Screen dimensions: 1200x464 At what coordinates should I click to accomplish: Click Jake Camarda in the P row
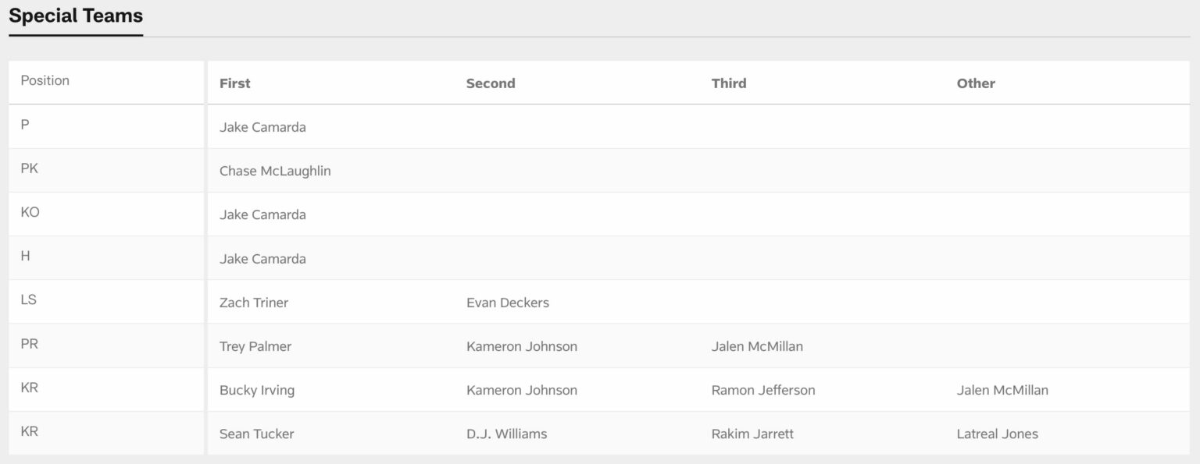tap(262, 127)
